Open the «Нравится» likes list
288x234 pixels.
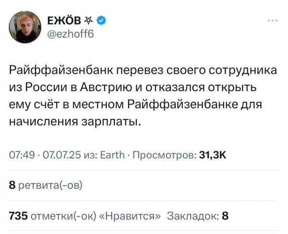(x=130, y=215)
